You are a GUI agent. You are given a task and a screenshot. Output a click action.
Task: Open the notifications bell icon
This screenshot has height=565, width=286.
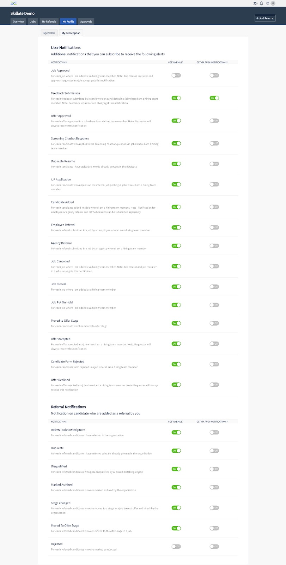261,3
